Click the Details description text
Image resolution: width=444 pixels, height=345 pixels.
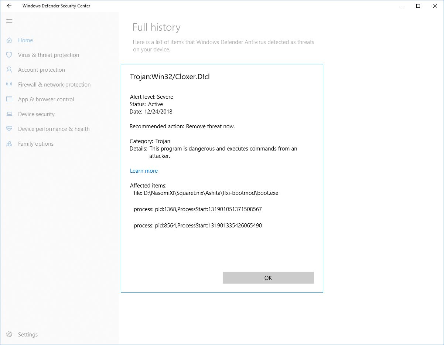[223, 152]
